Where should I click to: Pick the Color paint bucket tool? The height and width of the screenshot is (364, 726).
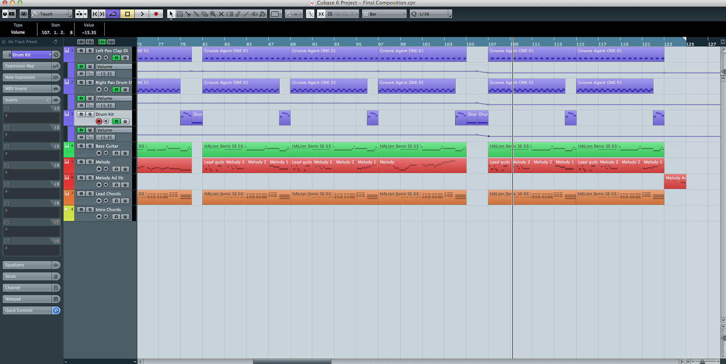click(263, 14)
